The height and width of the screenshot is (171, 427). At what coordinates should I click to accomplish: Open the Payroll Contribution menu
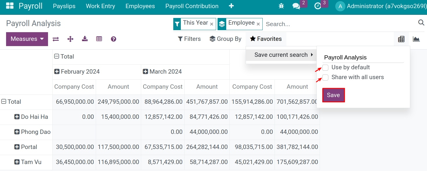(x=192, y=6)
